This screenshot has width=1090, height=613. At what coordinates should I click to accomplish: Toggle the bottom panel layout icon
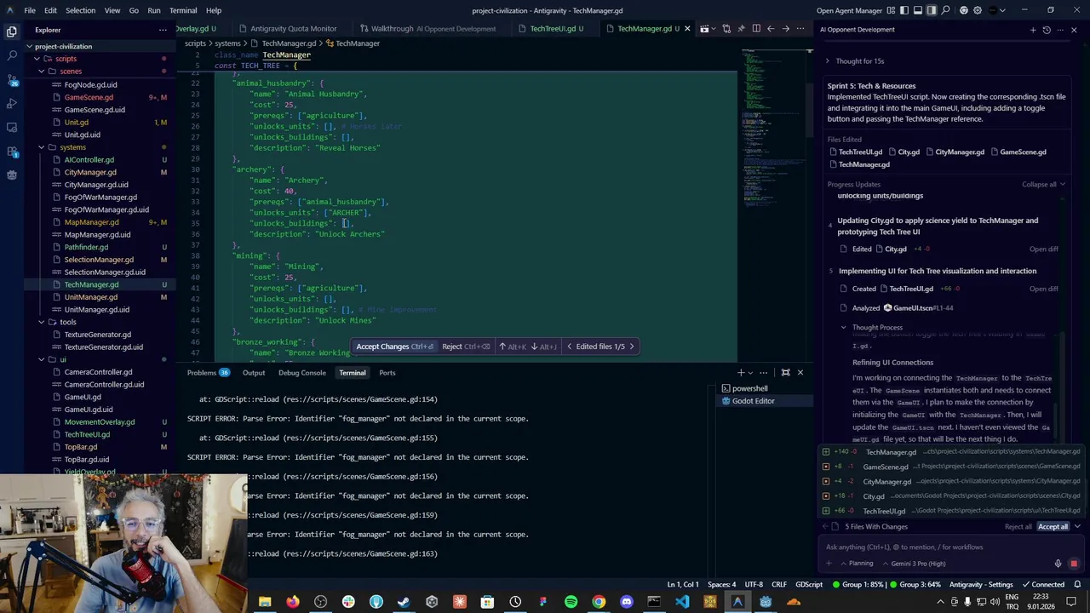tap(918, 10)
